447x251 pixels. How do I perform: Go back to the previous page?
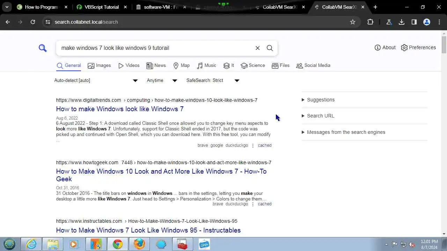click(8, 22)
